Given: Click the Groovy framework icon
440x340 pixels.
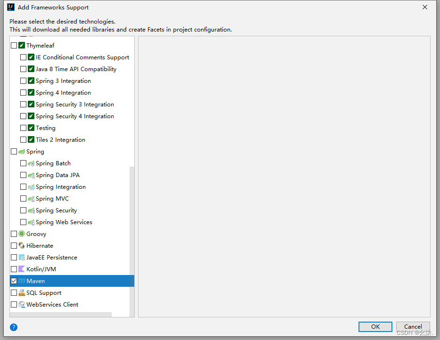Looking at the screenshot, I should [22, 234].
